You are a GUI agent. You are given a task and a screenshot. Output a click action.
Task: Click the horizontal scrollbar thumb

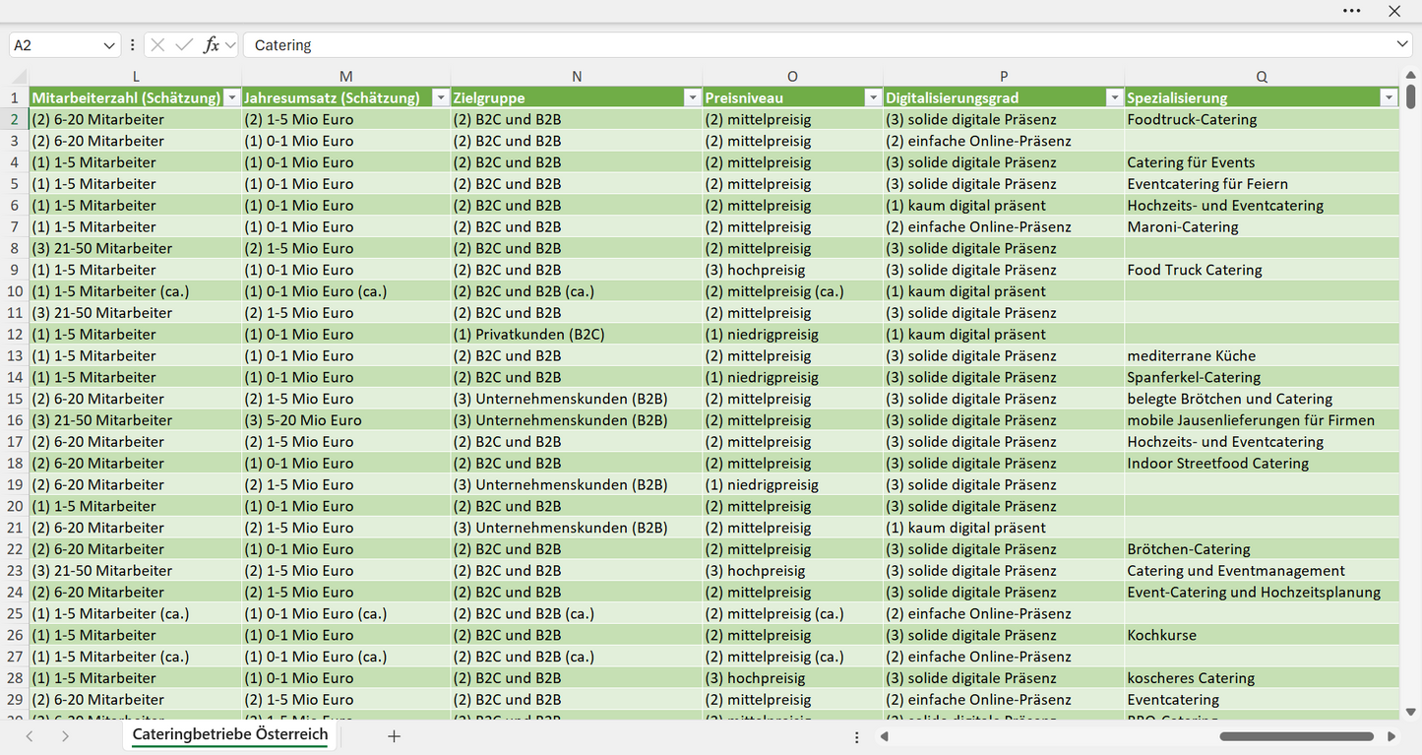click(x=1296, y=736)
